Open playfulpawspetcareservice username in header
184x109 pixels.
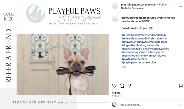point(138,4)
